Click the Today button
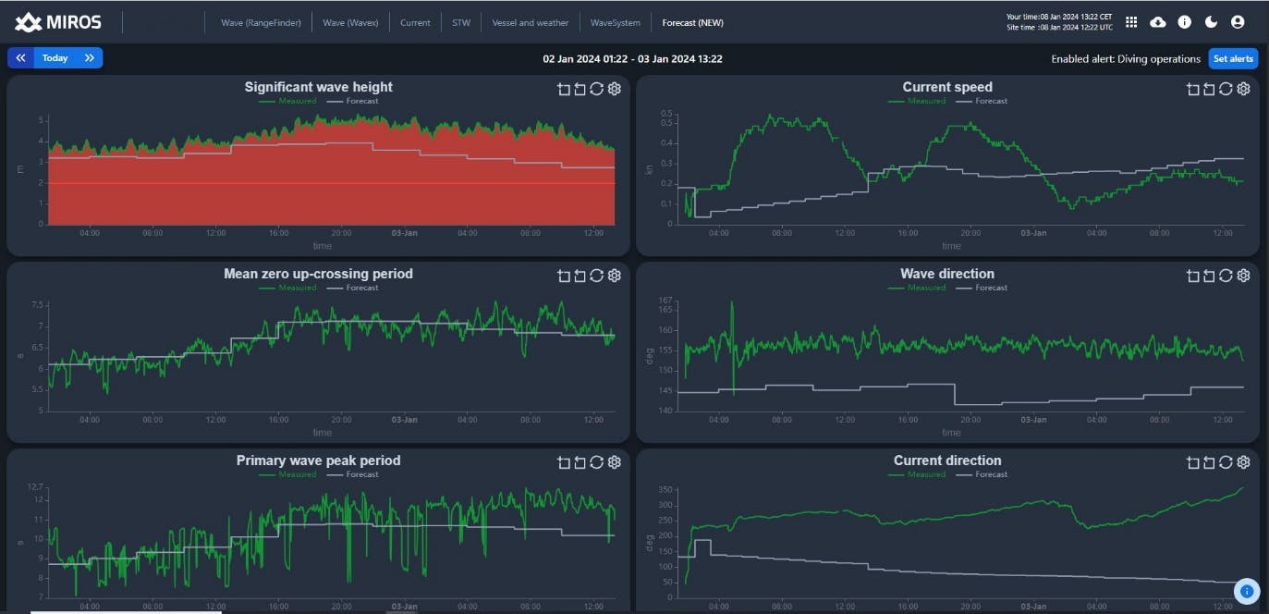 tap(55, 57)
